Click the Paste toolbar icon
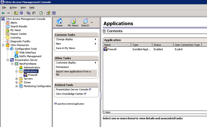The width and height of the screenshot is (207, 127). [34, 13]
